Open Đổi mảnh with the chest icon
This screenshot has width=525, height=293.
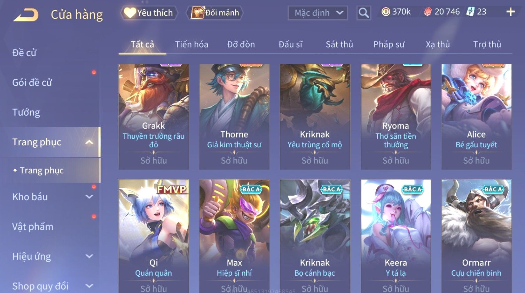(214, 13)
